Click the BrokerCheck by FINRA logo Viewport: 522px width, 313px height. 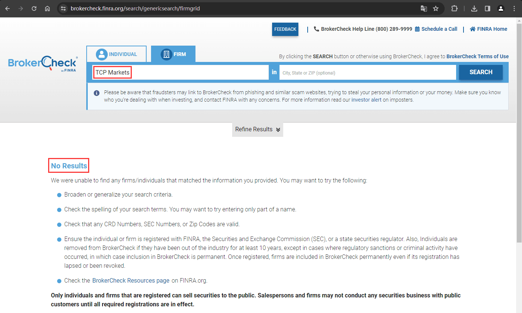(43, 63)
